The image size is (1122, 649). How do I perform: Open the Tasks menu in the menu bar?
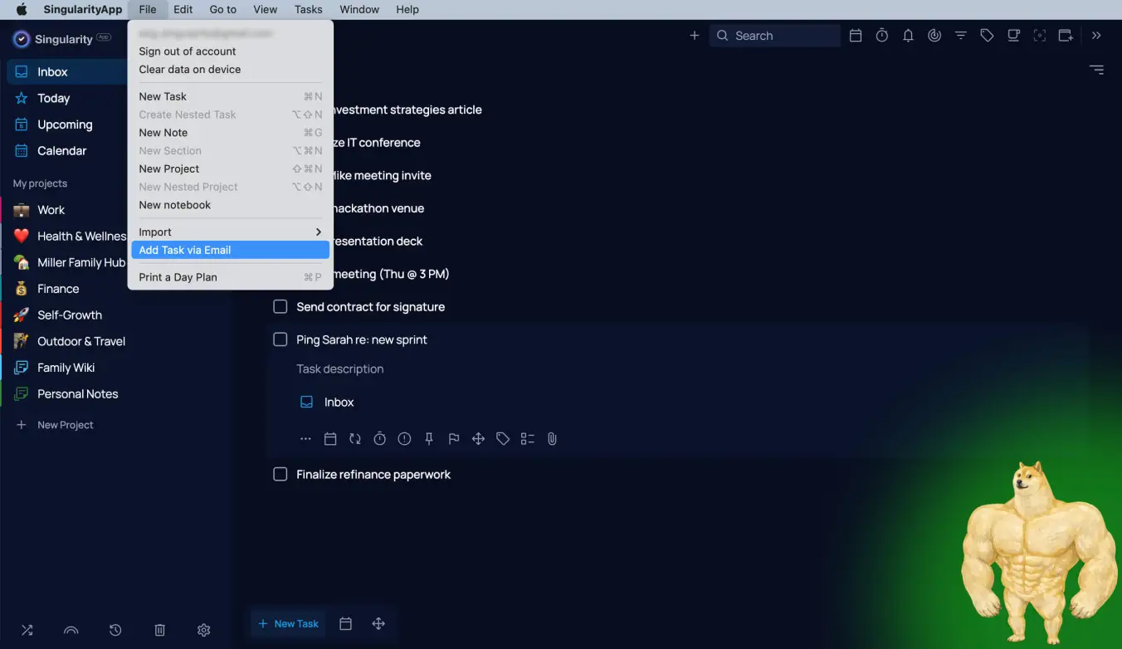(308, 9)
